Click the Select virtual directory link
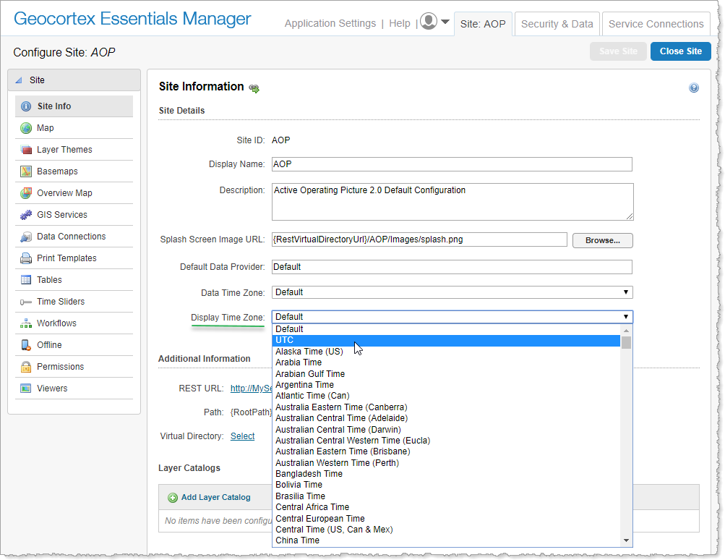The height and width of the screenshot is (560, 725). [242, 436]
